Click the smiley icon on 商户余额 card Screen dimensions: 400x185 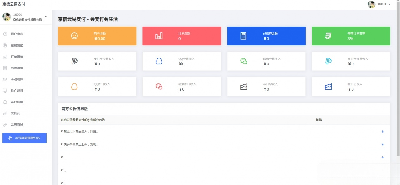pos(74,36)
